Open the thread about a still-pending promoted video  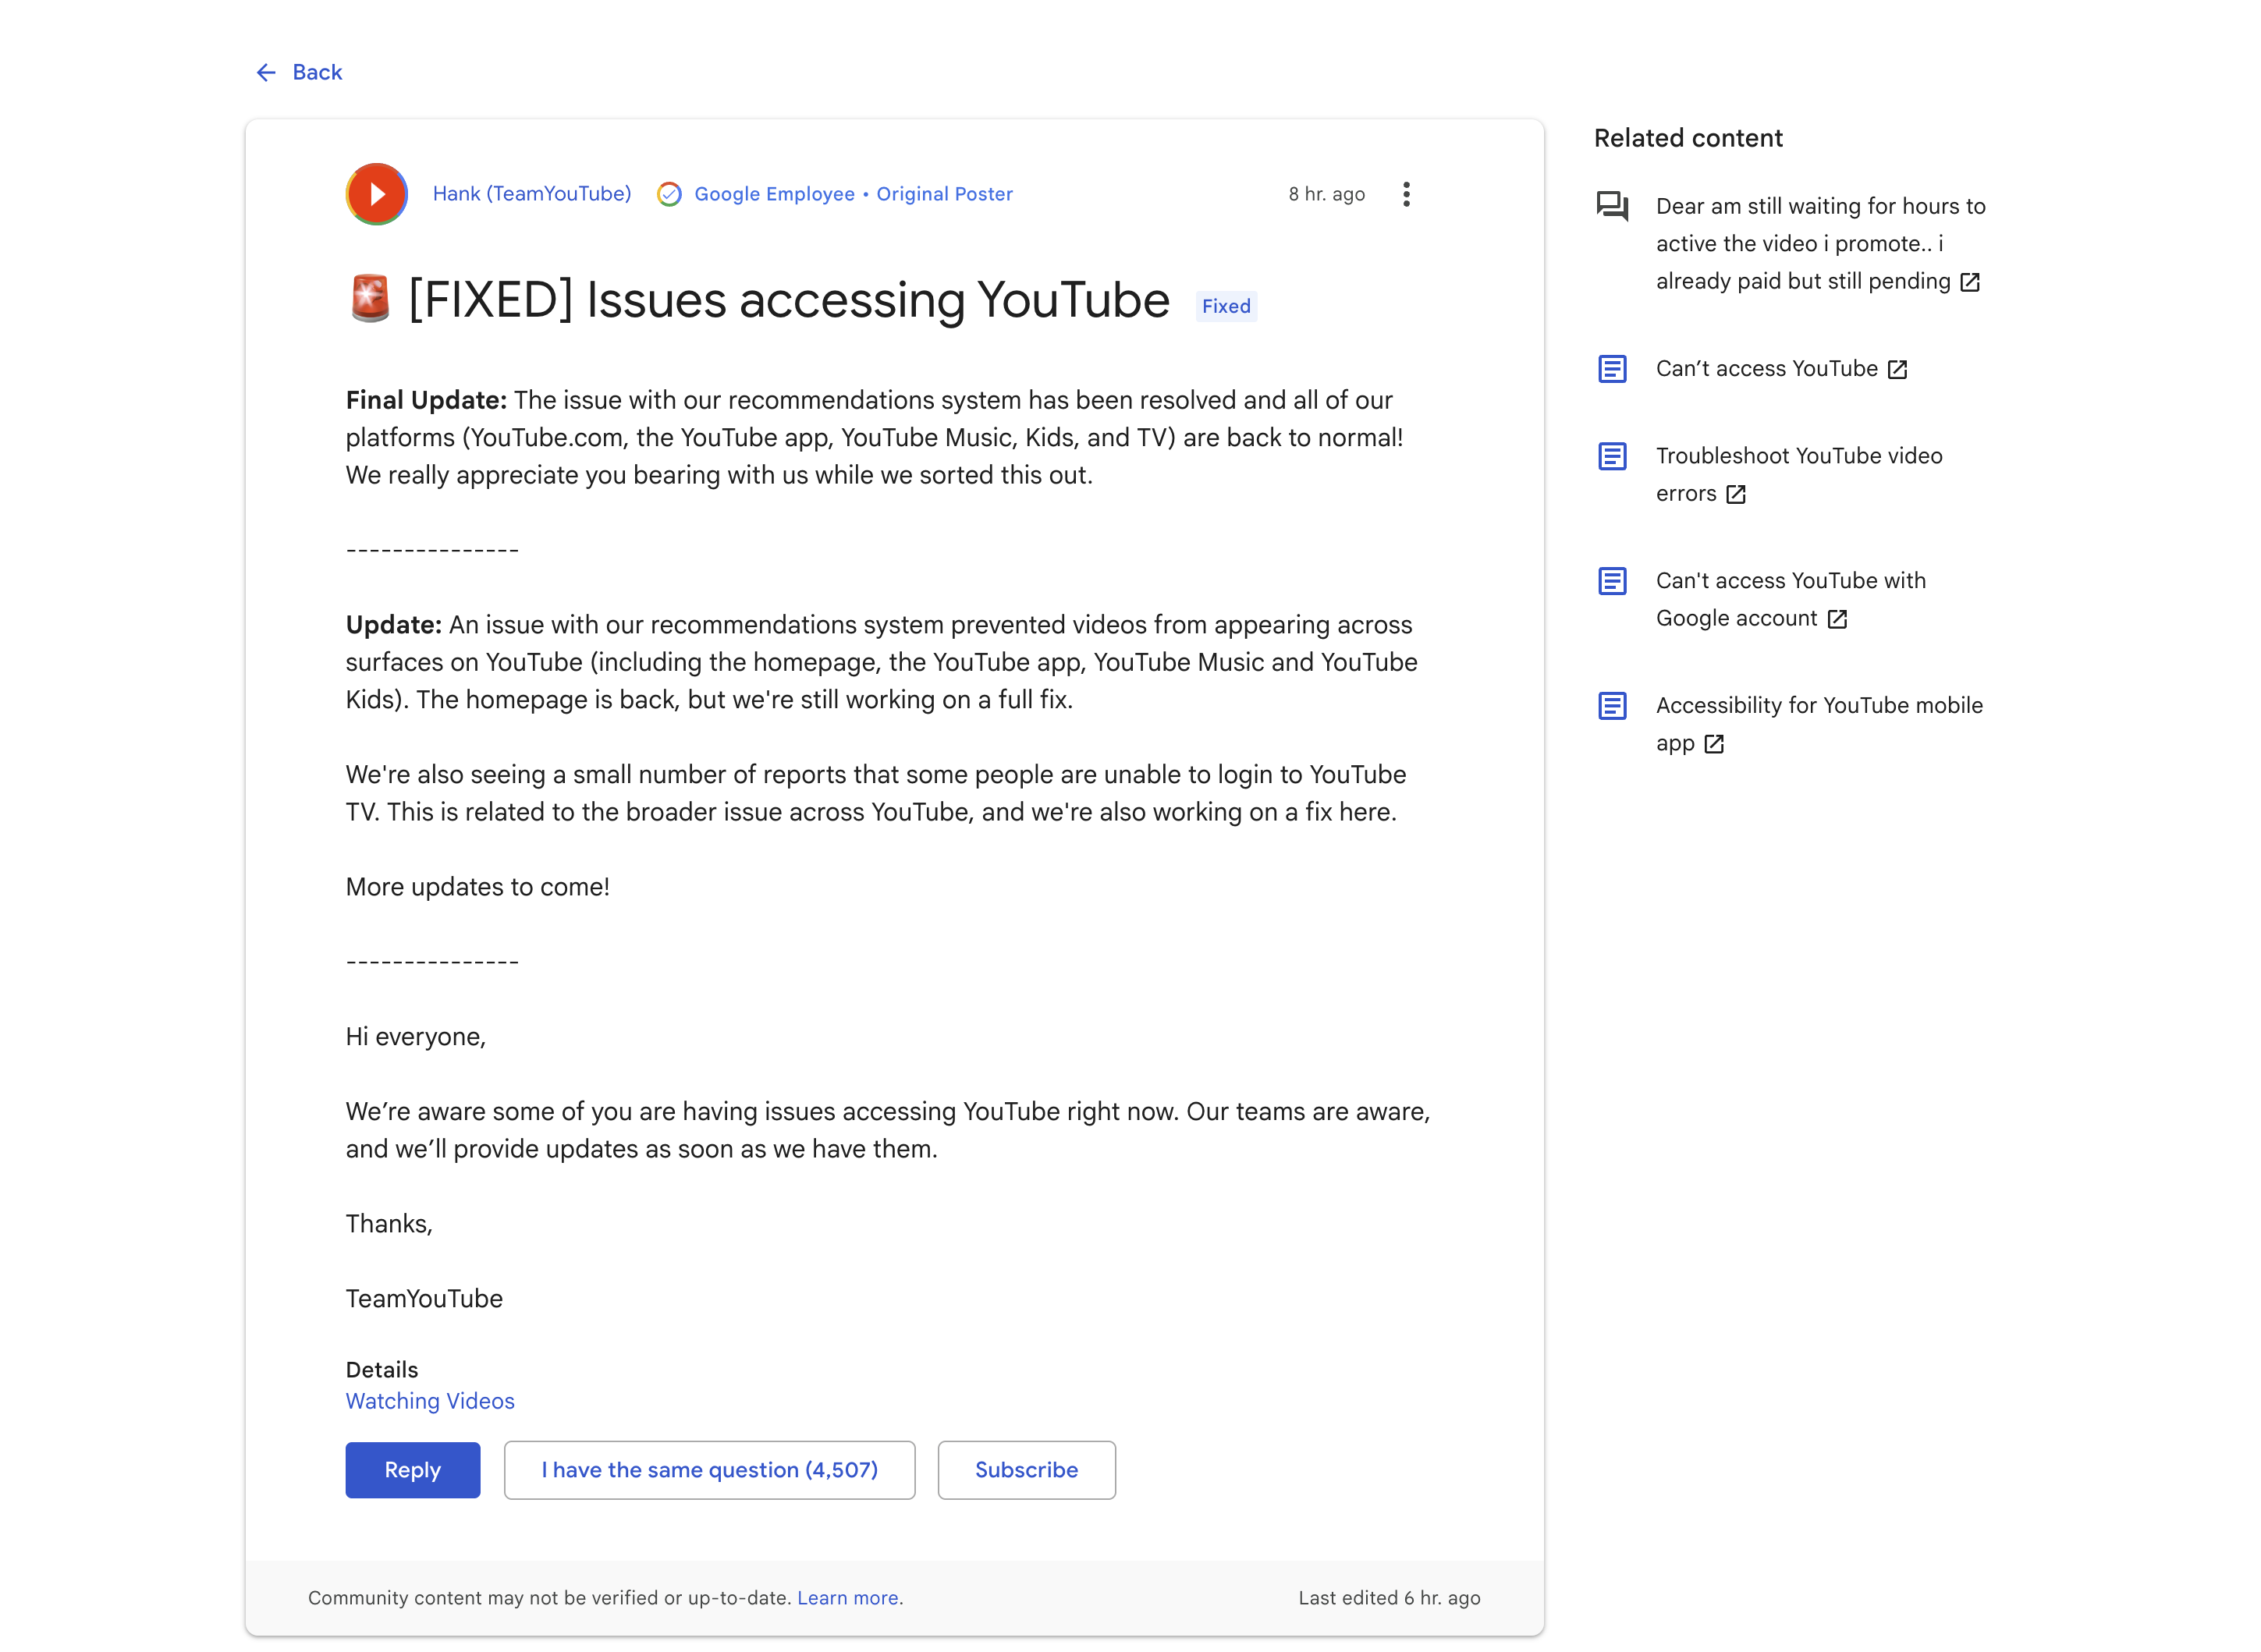click(x=1820, y=243)
